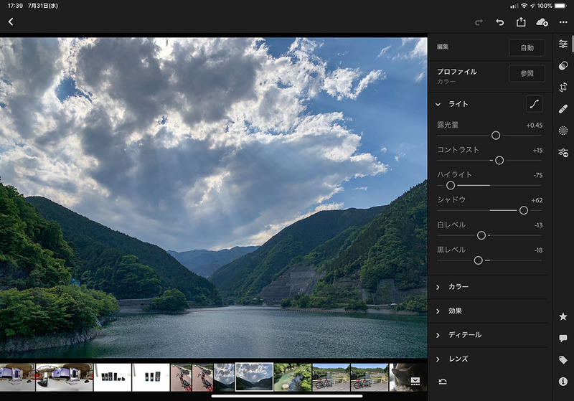Viewport: 574px width, 401px height.
Task: Open the info panel icon
Action: click(x=563, y=382)
